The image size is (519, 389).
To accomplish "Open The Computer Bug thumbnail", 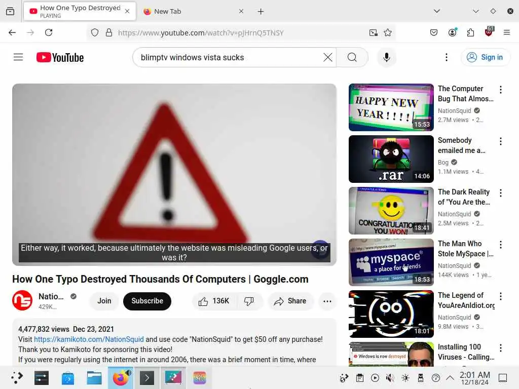I will [391, 107].
